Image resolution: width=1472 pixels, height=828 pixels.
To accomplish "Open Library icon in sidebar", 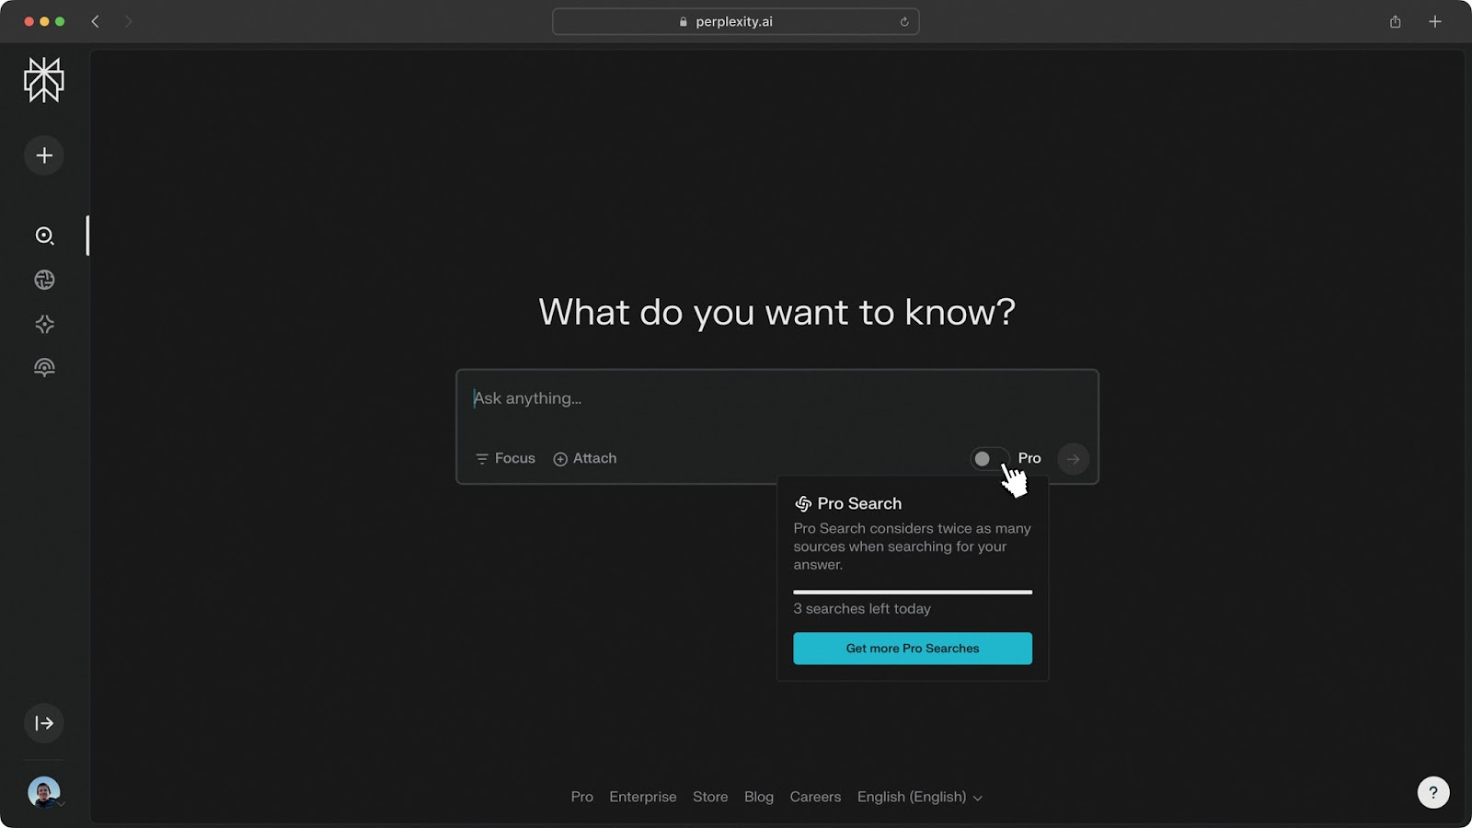I will coord(44,368).
